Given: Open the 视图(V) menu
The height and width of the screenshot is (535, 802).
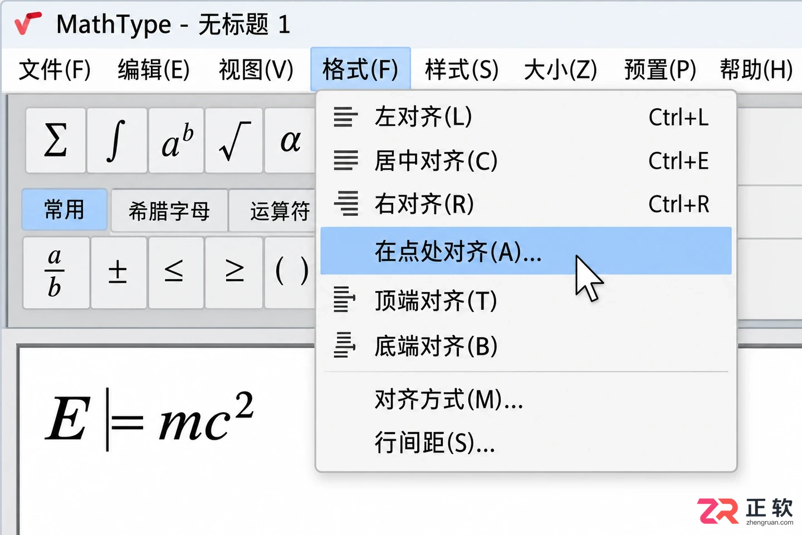Looking at the screenshot, I should [x=256, y=70].
